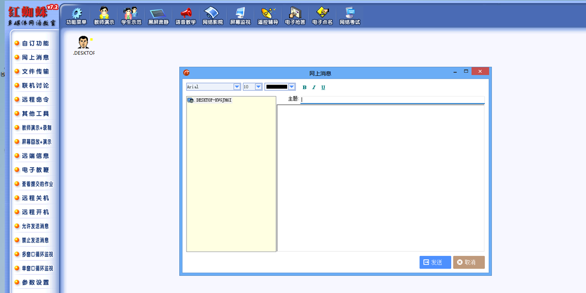This screenshot has width=586, height=293.
Task: Select 文件传输 in the sidebar
Action: [x=35, y=71]
